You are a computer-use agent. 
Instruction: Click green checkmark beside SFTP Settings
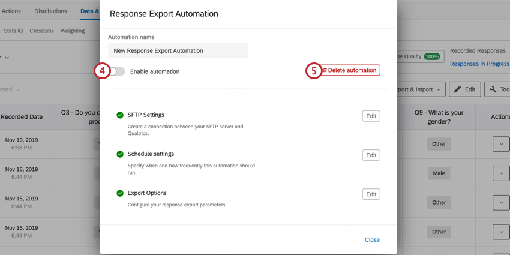pyautogui.click(x=120, y=115)
